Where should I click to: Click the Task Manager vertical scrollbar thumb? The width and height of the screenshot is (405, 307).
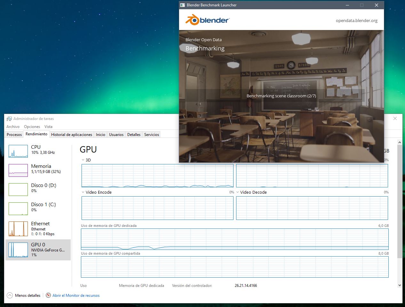(x=400, y=201)
